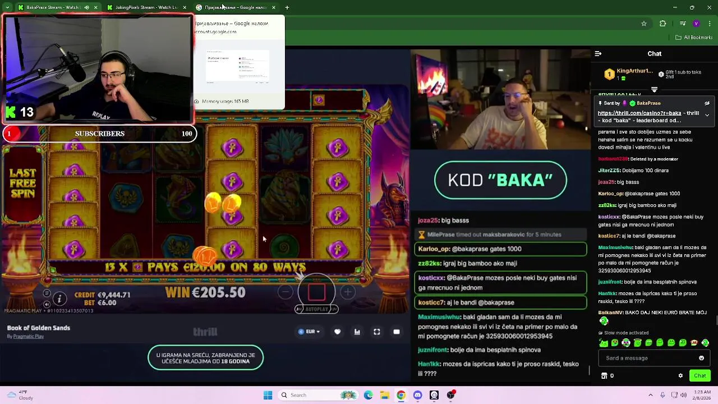Open media controls icon in toolbar
The image size is (718, 404).
683,24
